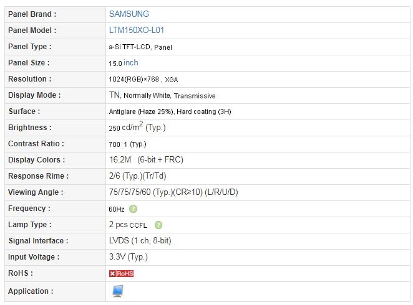Select the 2/6 (Typ.)(Tr/Td) value

[x=137, y=176]
